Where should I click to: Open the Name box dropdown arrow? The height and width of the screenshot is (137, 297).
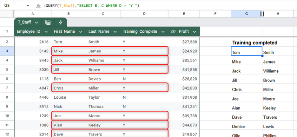click(28, 6)
